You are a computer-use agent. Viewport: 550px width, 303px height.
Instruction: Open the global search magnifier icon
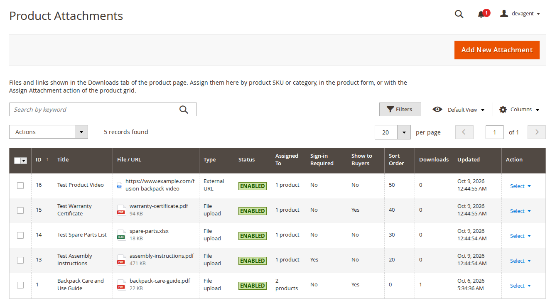(x=459, y=14)
